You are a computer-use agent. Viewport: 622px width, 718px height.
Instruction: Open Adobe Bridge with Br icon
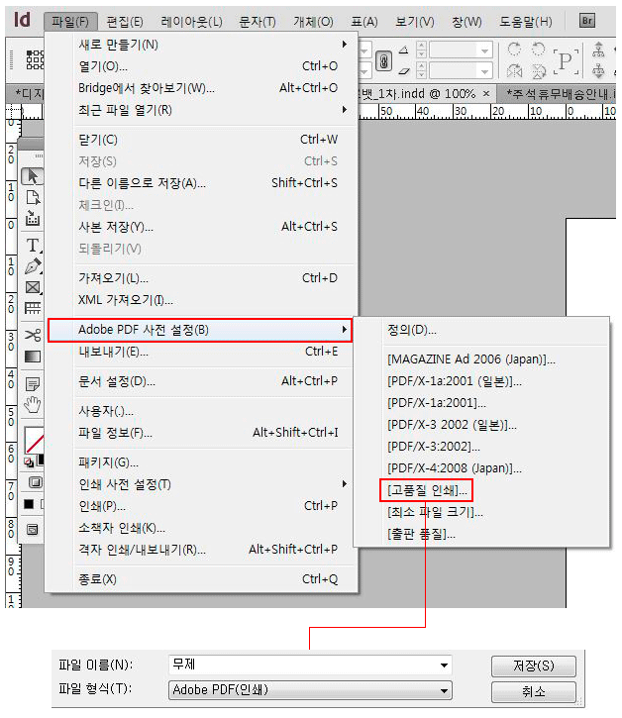[588, 21]
